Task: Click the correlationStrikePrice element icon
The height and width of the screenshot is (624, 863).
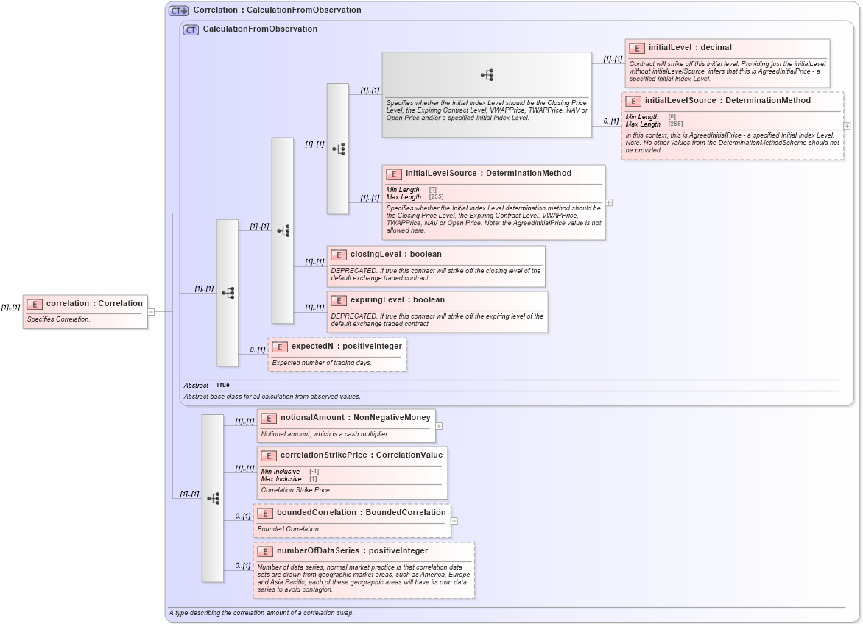Action: pos(268,455)
